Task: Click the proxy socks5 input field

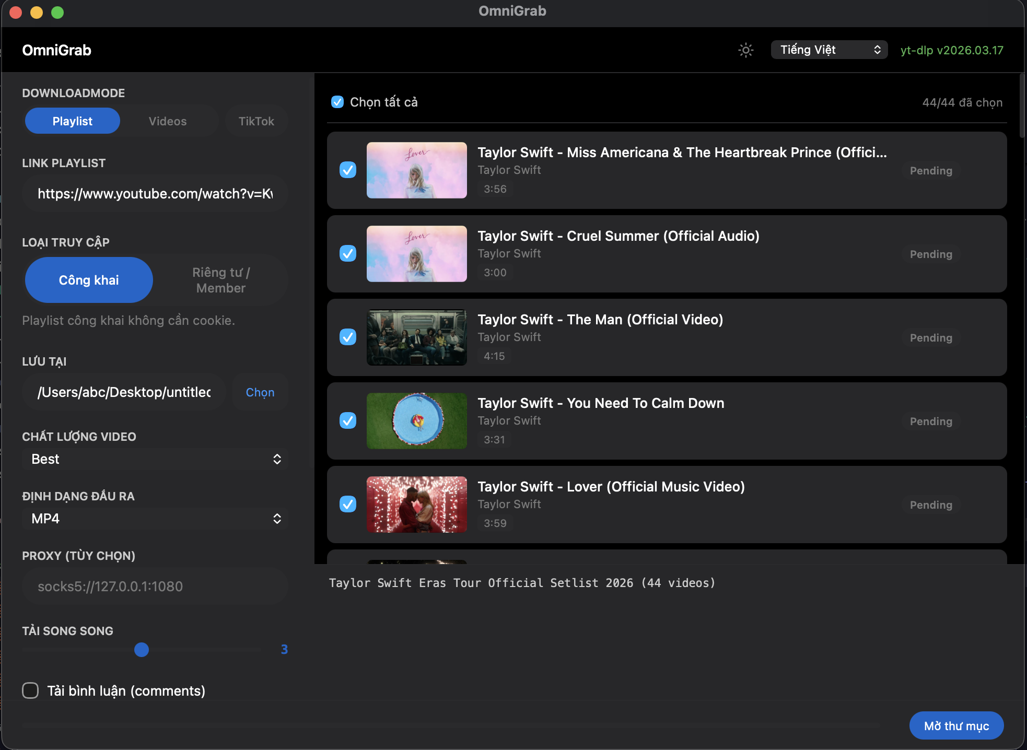Action: click(x=155, y=587)
